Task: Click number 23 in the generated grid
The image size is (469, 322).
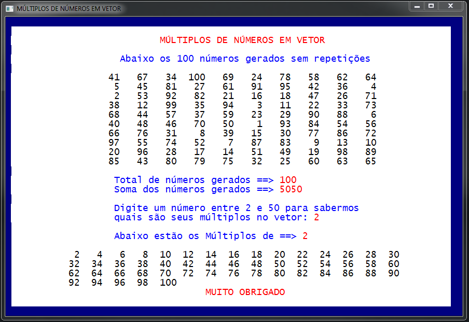Action: [257, 115]
